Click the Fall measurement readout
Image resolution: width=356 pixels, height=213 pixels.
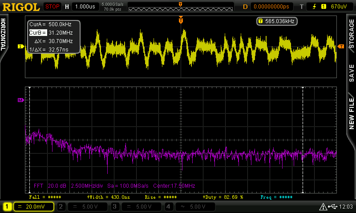(x=45, y=197)
